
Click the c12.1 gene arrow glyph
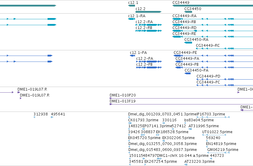(131, 6)
